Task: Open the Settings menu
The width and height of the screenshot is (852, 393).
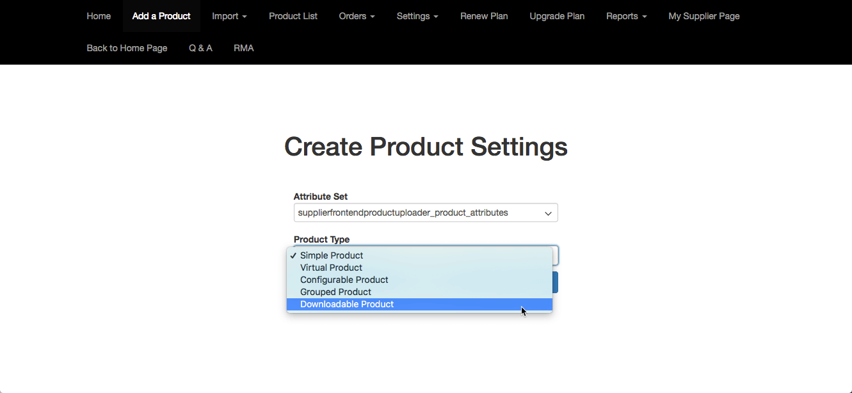Action: [x=417, y=16]
